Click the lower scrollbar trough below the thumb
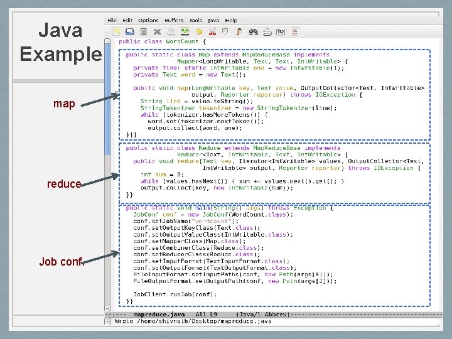 (x=107, y=230)
